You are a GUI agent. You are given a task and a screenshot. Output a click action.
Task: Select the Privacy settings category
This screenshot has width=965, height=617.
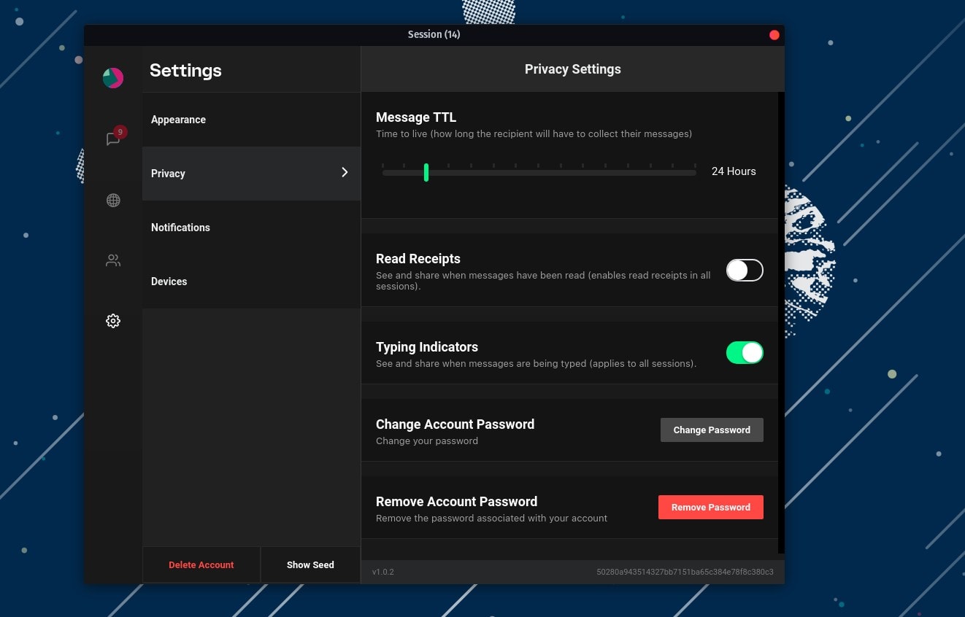coord(169,174)
